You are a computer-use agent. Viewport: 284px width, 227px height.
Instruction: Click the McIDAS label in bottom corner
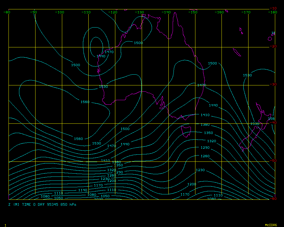pyautogui.click(x=271, y=225)
